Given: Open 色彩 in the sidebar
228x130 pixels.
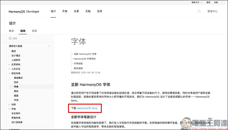Looking at the screenshot, I should click(16, 82).
